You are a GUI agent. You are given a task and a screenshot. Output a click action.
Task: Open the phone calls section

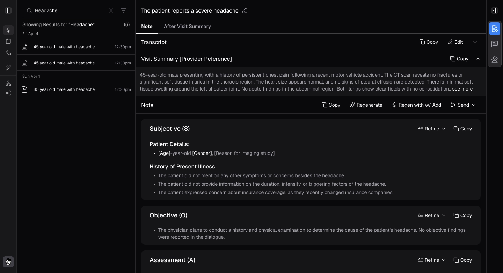pos(8,52)
